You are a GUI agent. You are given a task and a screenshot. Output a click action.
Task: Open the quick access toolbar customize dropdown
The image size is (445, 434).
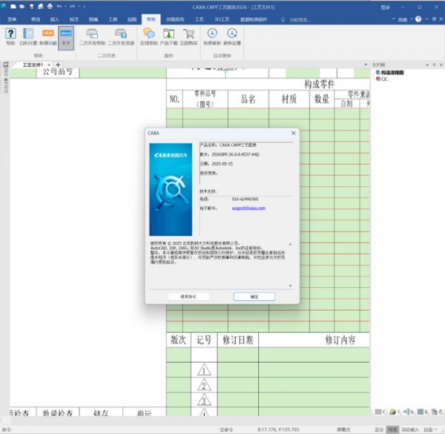click(x=85, y=6)
